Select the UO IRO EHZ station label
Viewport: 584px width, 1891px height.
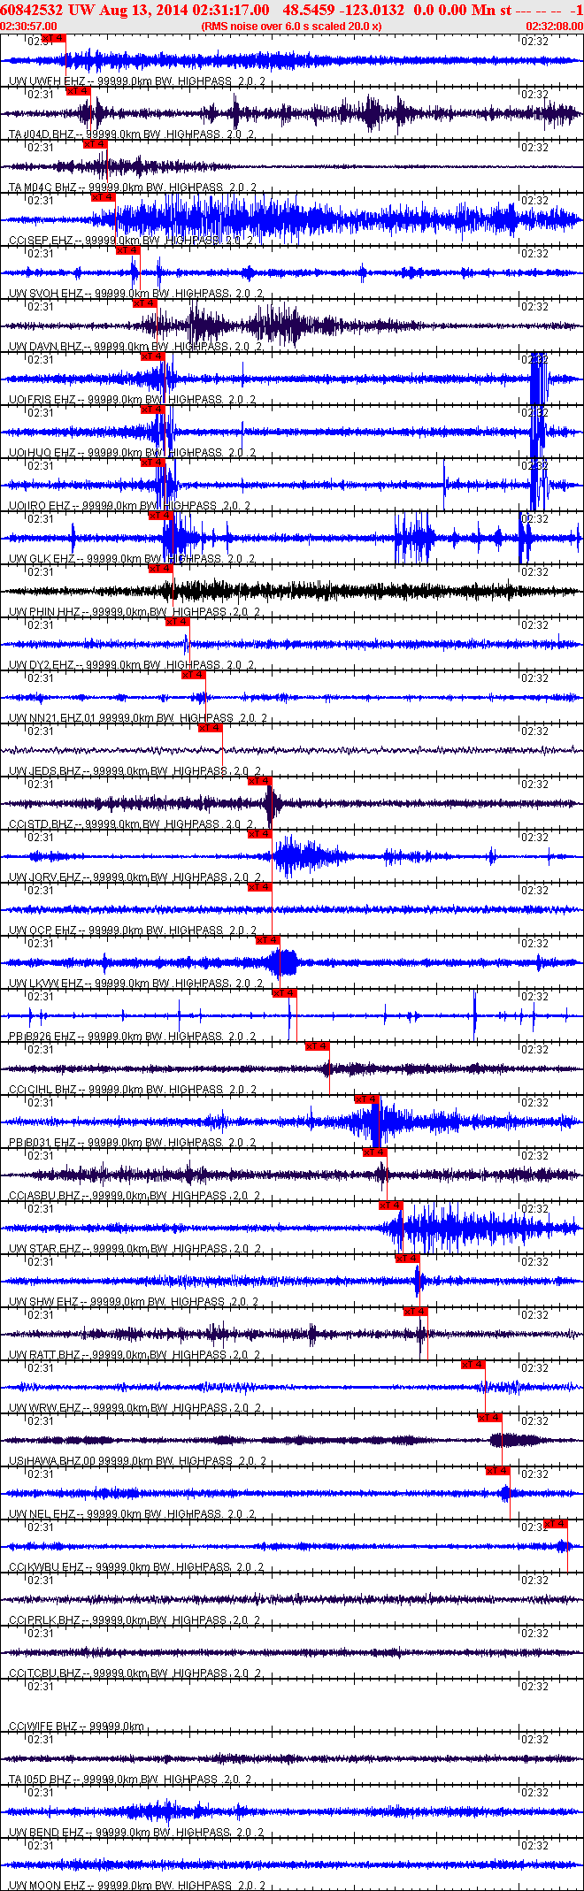point(129,506)
